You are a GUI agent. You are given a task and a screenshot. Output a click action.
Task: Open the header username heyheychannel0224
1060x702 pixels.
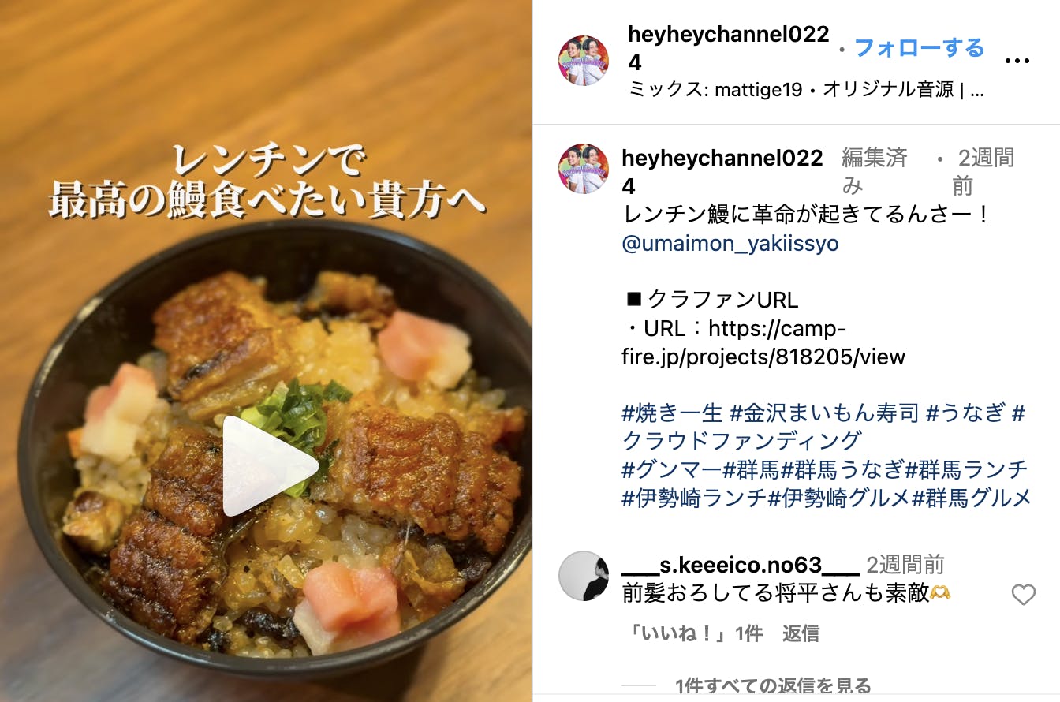pyautogui.click(x=729, y=48)
